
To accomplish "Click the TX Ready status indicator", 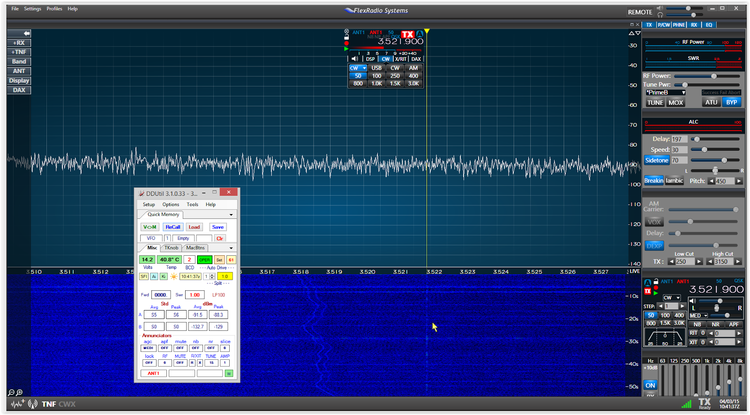I will [705, 404].
